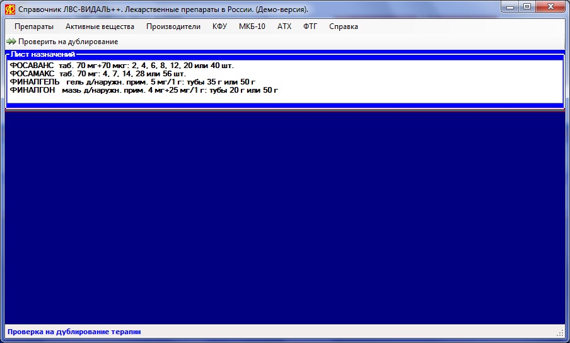
Task: Pick the ФИНАЛГЕЛЬ gel entry in list
Action: pyautogui.click(x=132, y=82)
